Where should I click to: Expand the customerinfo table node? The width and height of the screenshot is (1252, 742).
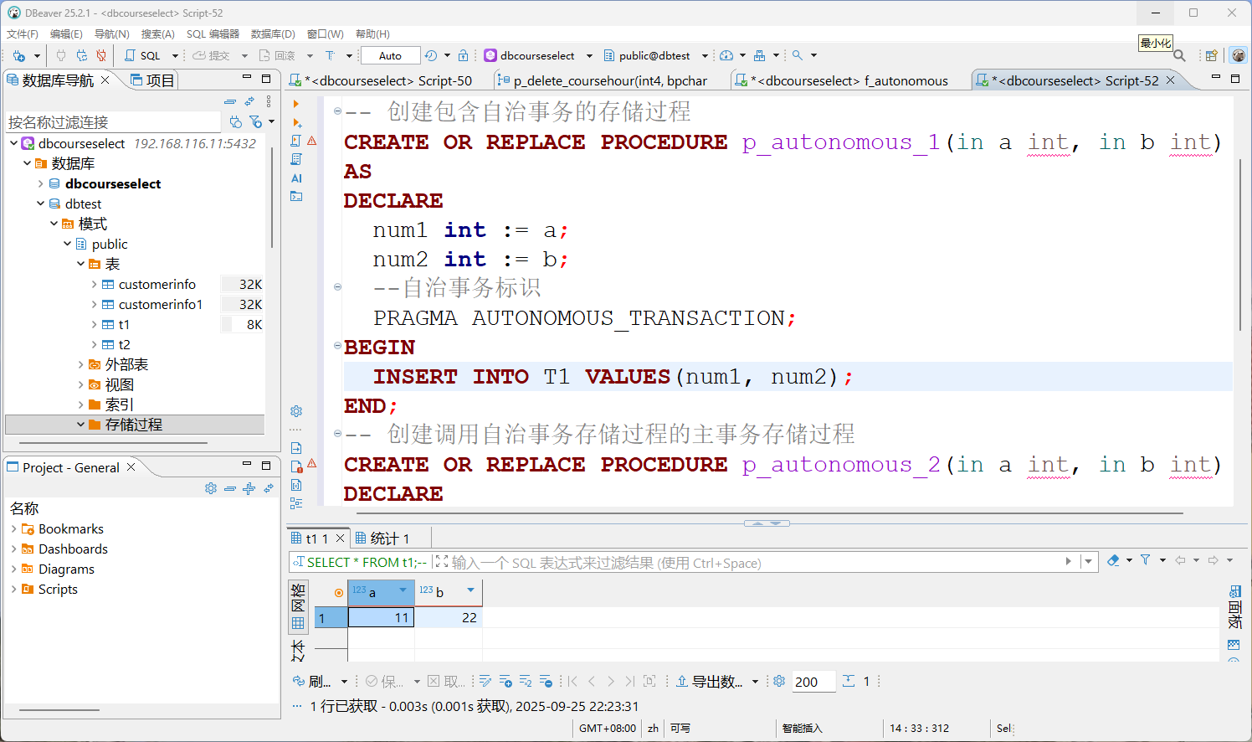click(94, 285)
